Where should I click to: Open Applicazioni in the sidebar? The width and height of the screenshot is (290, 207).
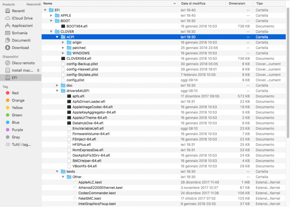coord(19,26)
